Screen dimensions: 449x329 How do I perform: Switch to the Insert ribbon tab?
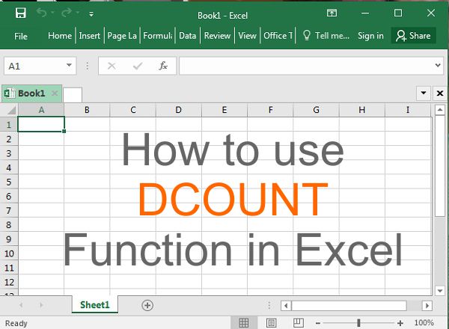[x=90, y=36]
